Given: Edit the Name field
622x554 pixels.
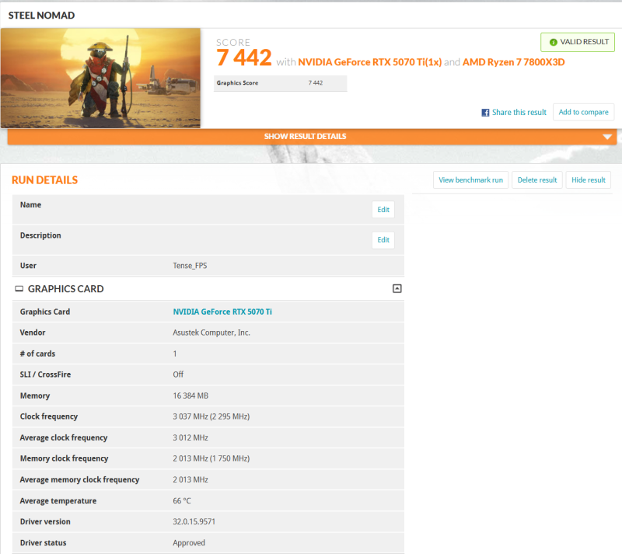Looking at the screenshot, I should point(383,209).
